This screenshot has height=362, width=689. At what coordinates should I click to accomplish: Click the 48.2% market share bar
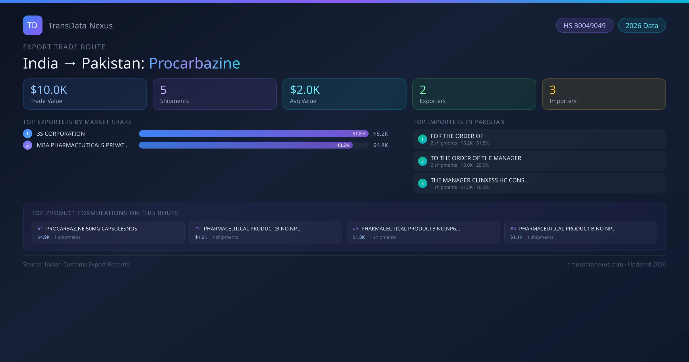pos(245,145)
